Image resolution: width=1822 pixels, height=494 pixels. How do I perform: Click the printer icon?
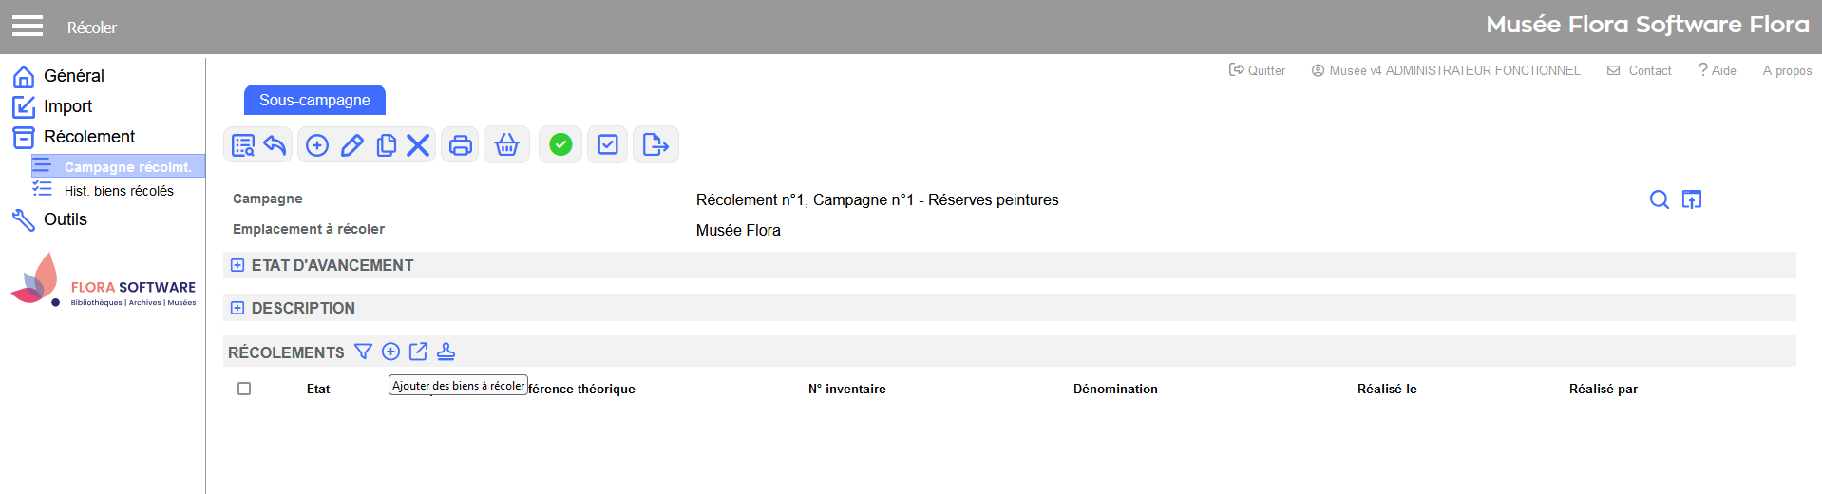[461, 145]
